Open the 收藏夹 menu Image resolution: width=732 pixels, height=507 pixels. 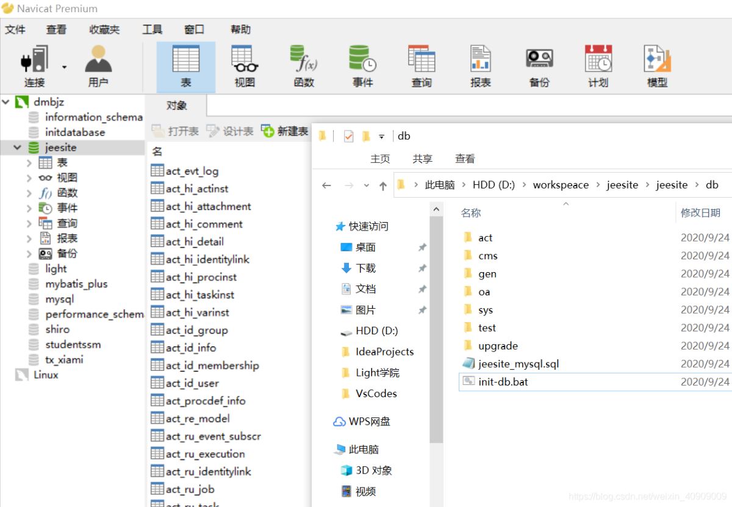tap(104, 29)
